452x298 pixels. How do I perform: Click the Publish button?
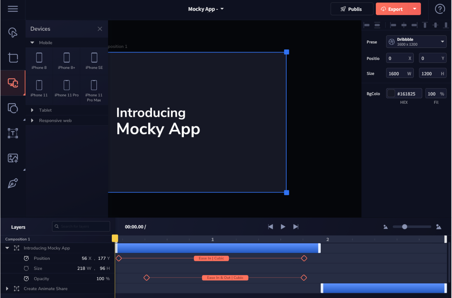[351, 9]
